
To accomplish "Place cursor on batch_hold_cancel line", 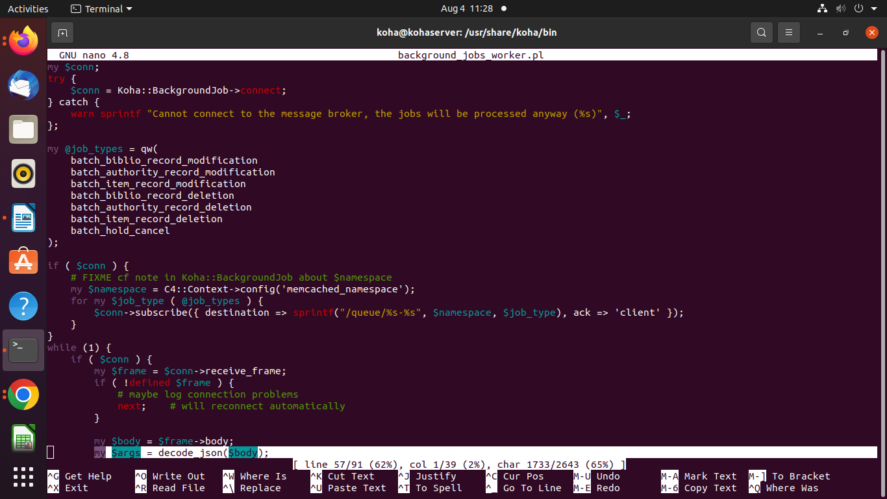I will coord(120,231).
